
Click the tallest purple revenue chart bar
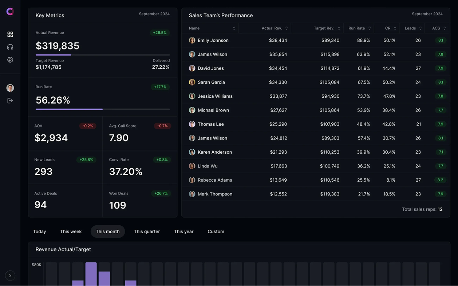[x=91, y=274]
